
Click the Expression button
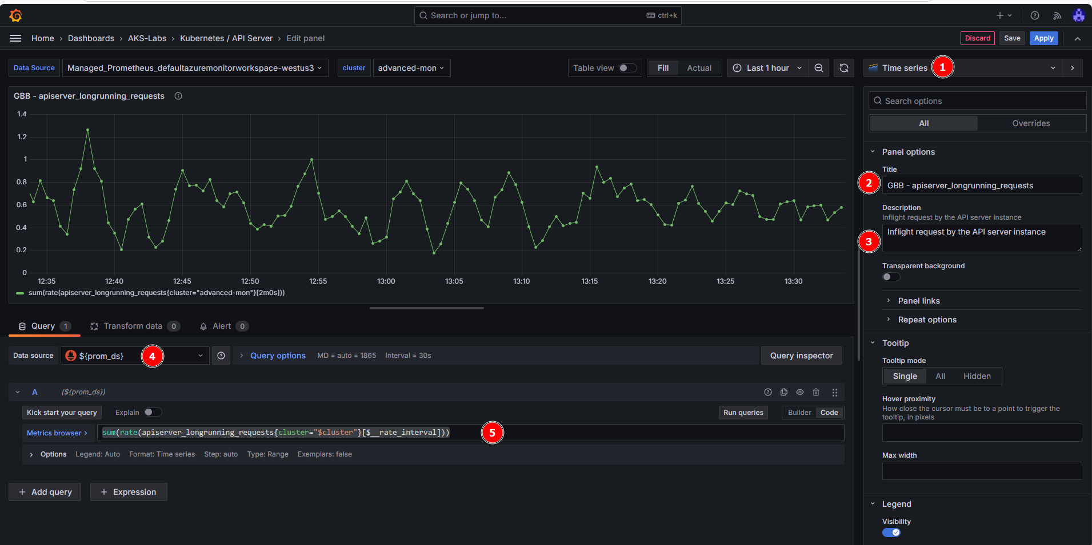click(x=129, y=492)
